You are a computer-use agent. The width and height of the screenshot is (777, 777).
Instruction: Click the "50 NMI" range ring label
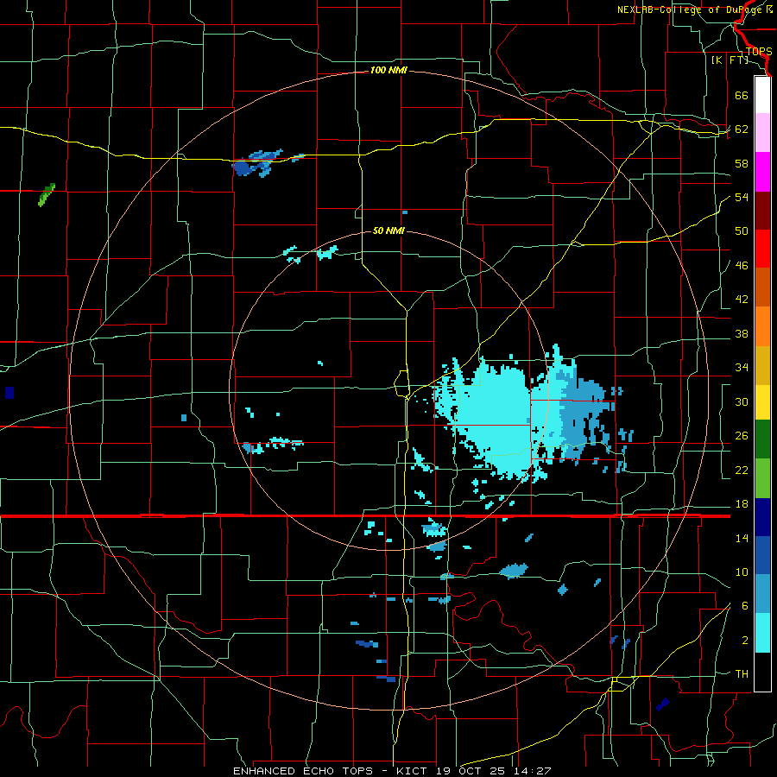pos(388,231)
